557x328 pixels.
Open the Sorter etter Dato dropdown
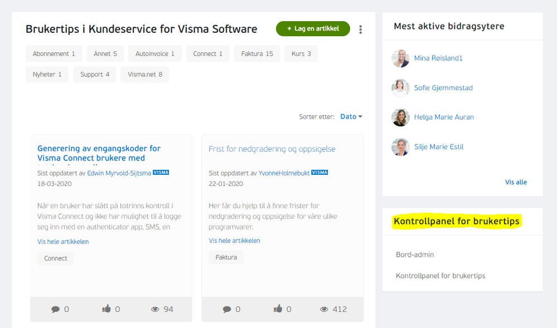pyautogui.click(x=351, y=116)
